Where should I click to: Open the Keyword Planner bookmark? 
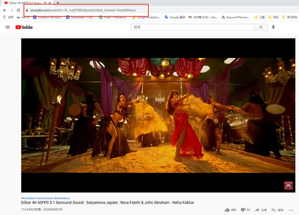(235, 17)
